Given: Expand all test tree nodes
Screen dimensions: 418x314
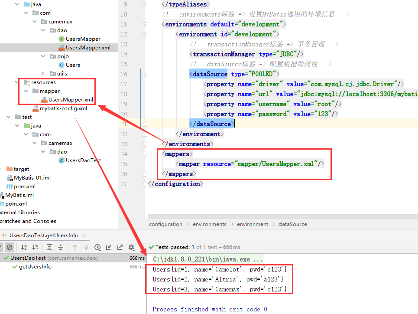Looking at the screenshot, I should [x=49, y=247].
